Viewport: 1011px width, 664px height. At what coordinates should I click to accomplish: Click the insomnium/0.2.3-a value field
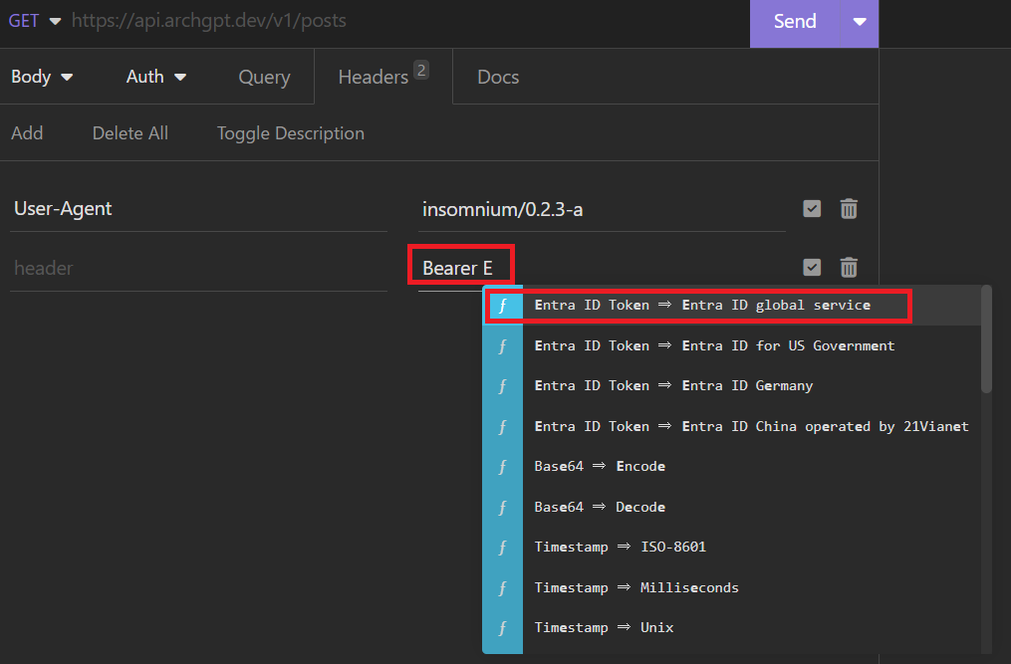click(x=602, y=209)
